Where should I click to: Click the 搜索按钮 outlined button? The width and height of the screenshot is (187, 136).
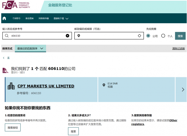point(13,127)
